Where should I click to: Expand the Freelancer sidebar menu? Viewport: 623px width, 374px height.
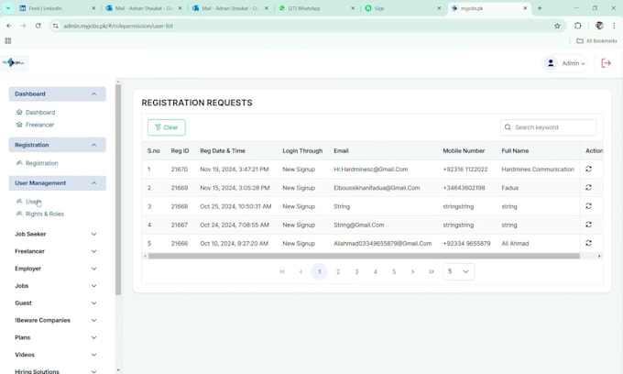coord(56,251)
